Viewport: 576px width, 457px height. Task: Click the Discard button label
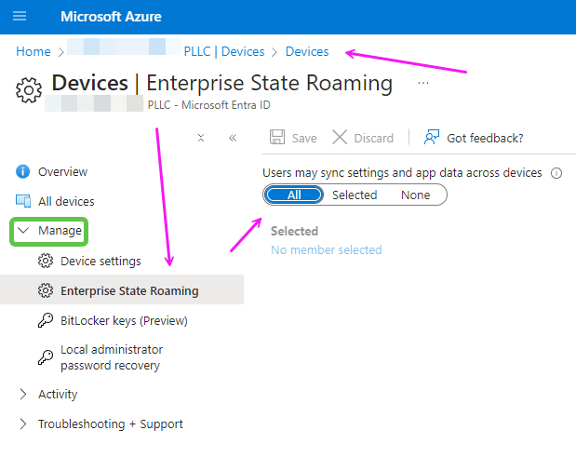coord(373,138)
